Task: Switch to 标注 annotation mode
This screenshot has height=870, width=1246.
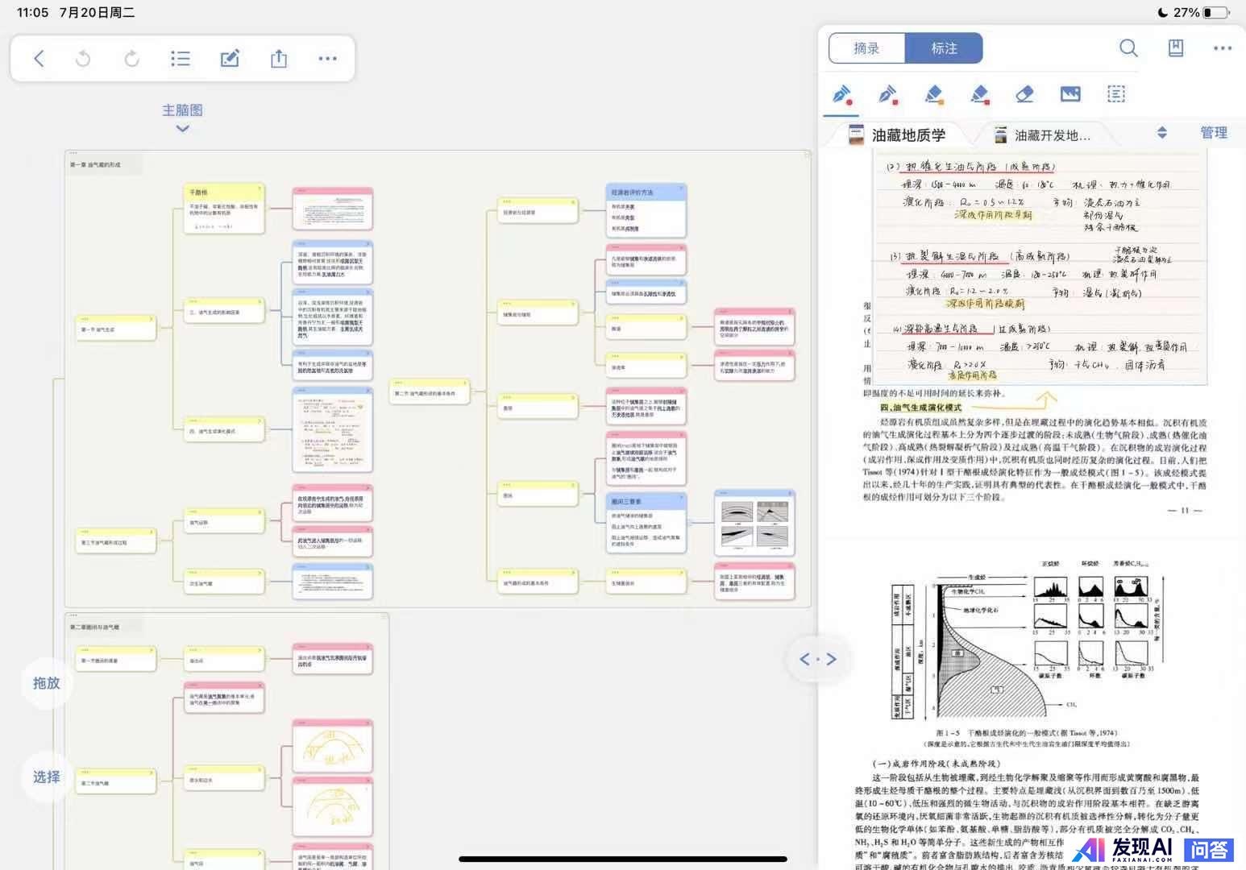Action: pos(944,48)
